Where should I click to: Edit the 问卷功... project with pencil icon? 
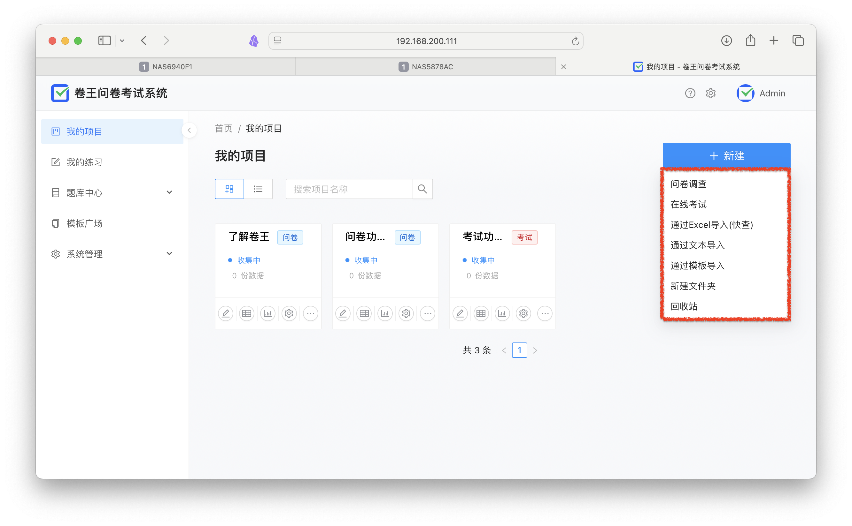coord(343,313)
